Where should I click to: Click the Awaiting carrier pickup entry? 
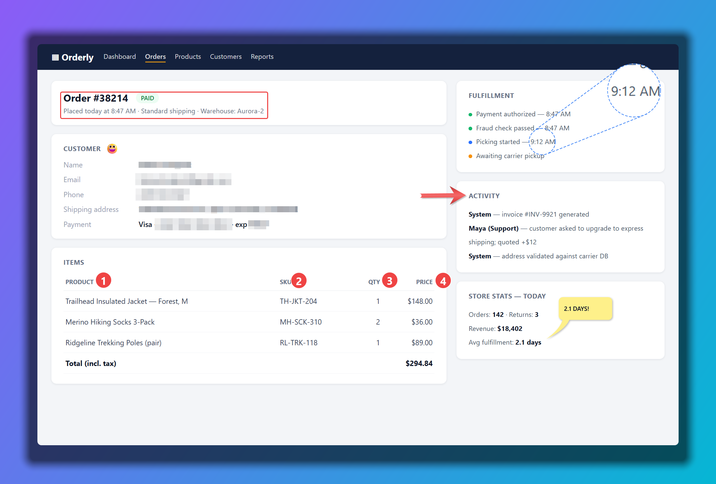pos(510,156)
